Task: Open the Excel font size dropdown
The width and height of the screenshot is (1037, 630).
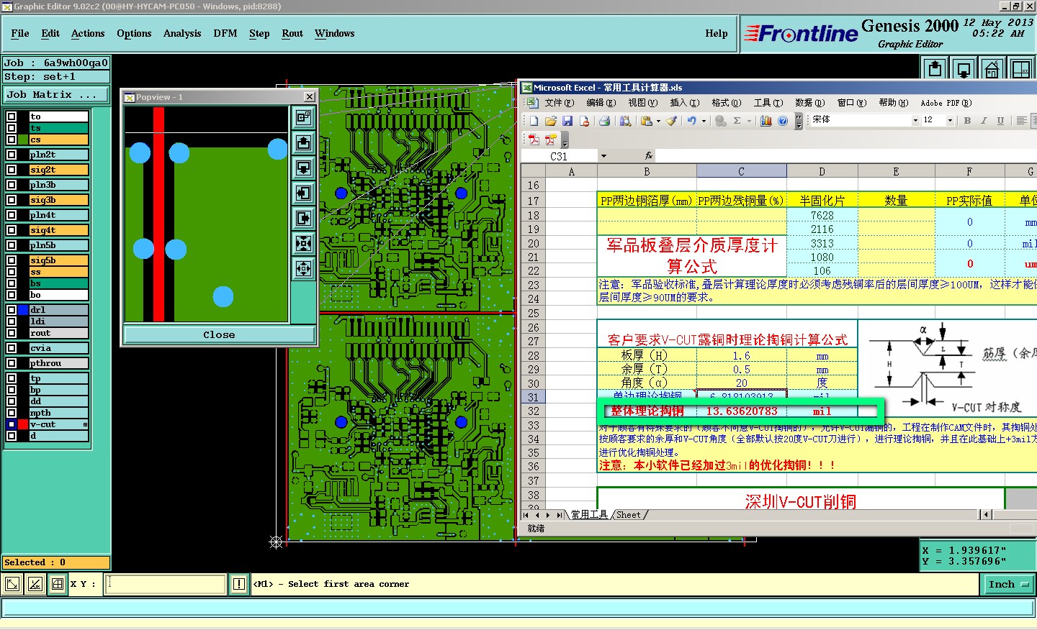Action: pos(950,121)
